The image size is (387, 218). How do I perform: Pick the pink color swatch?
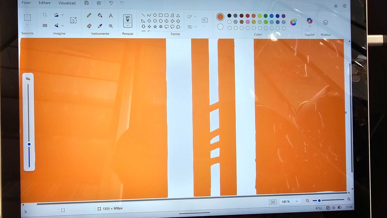pyautogui.click(x=248, y=22)
